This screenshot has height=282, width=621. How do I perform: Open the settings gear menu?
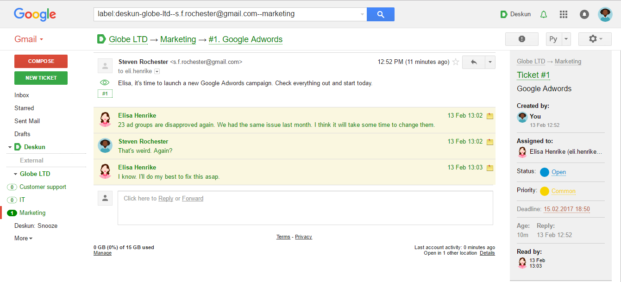click(595, 39)
